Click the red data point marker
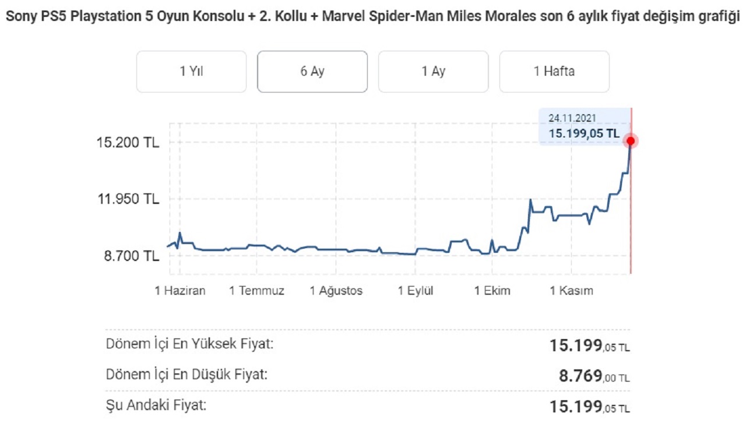This screenshot has height=434, width=746. pyautogui.click(x=630, y=141)
